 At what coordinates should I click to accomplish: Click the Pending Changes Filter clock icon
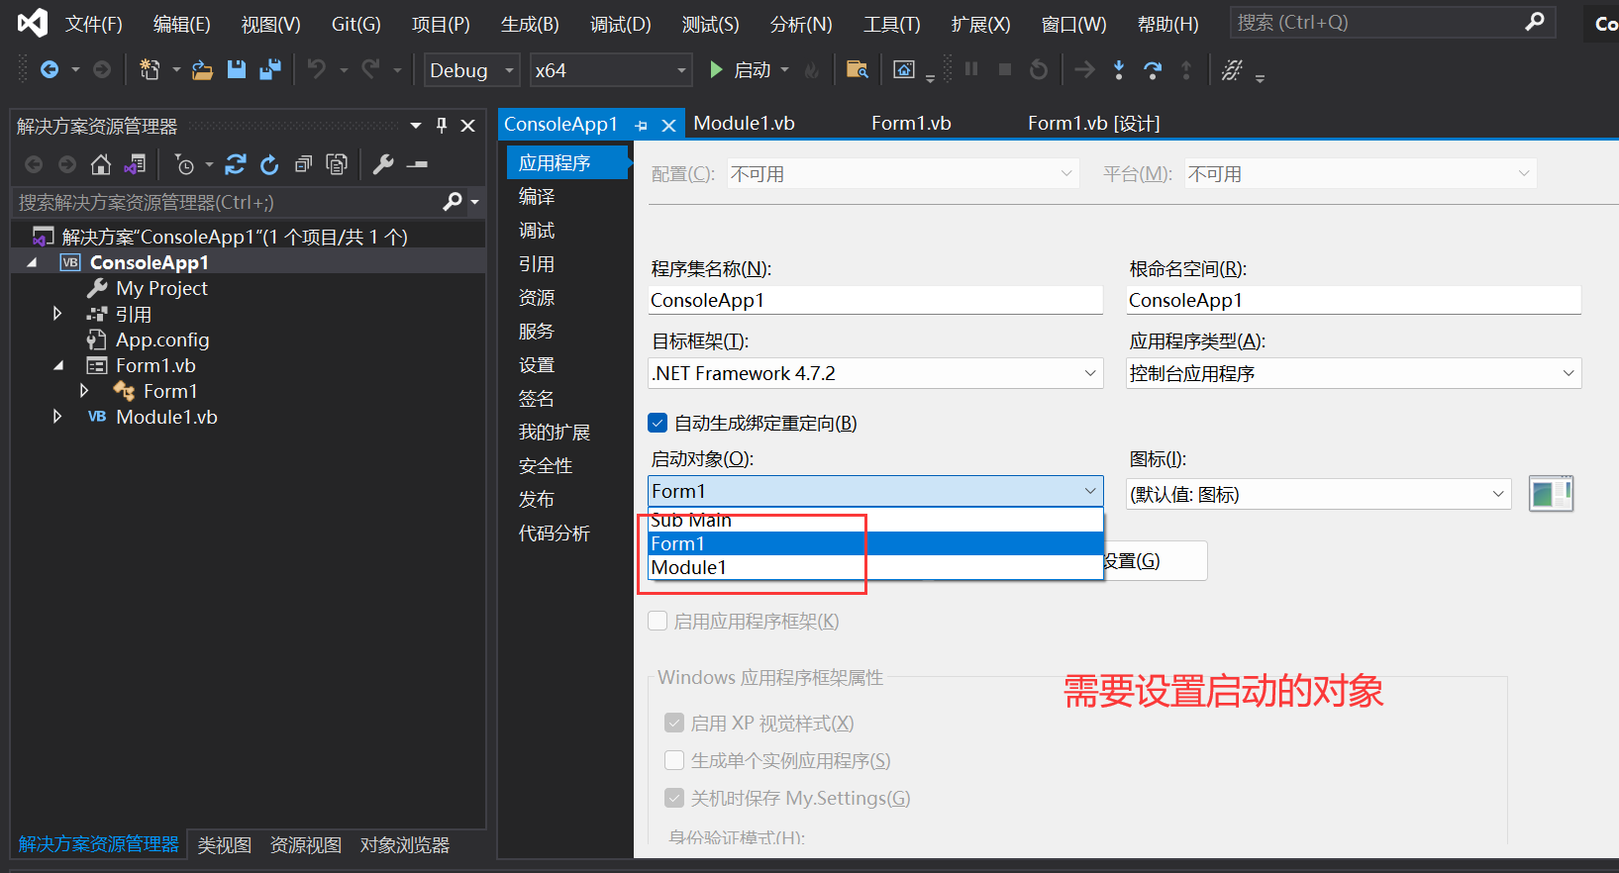[x=185, y=164]
